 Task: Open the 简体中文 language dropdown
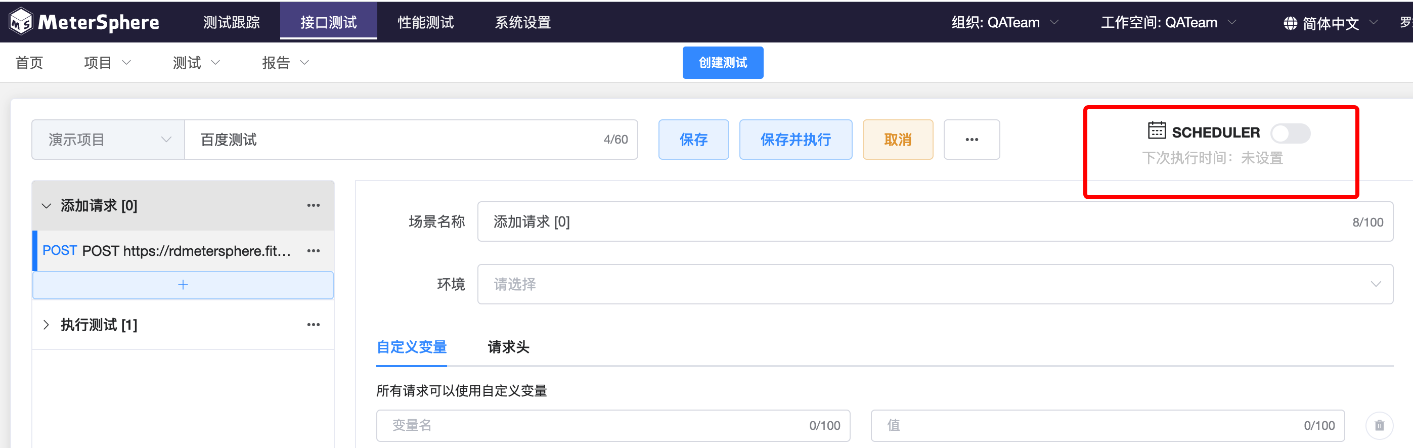coord(1330,23)
